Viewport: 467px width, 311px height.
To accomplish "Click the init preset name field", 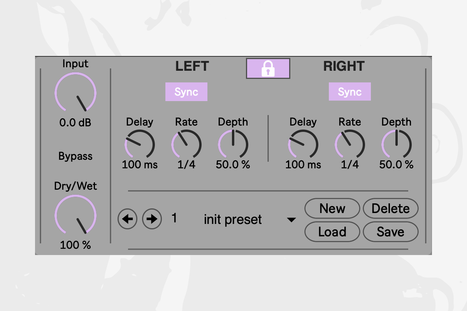I will [233, 220].
